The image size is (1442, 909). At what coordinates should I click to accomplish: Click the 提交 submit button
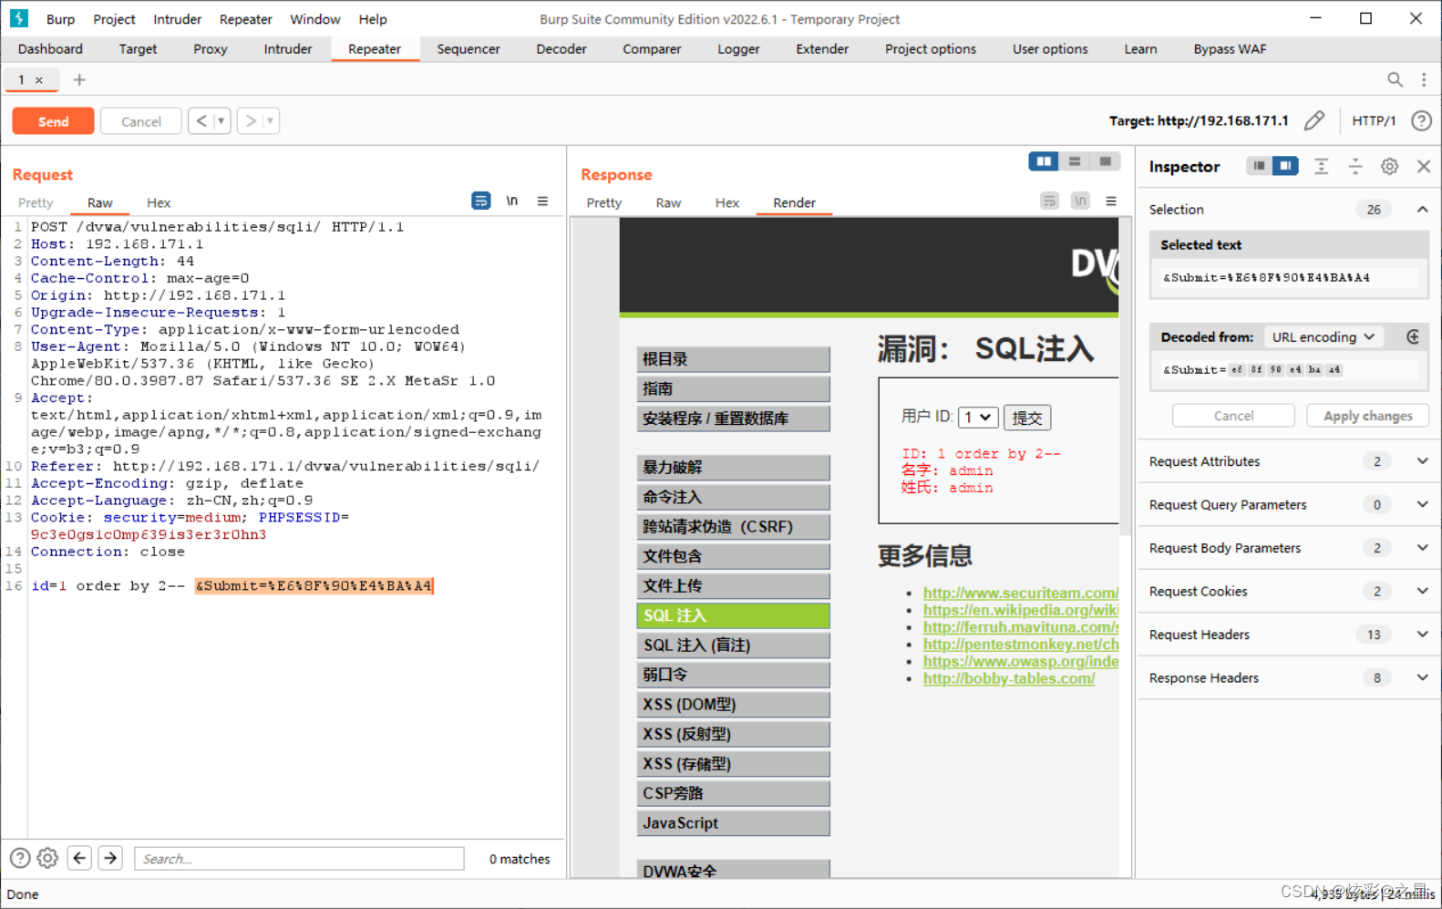click(1027, 418)
